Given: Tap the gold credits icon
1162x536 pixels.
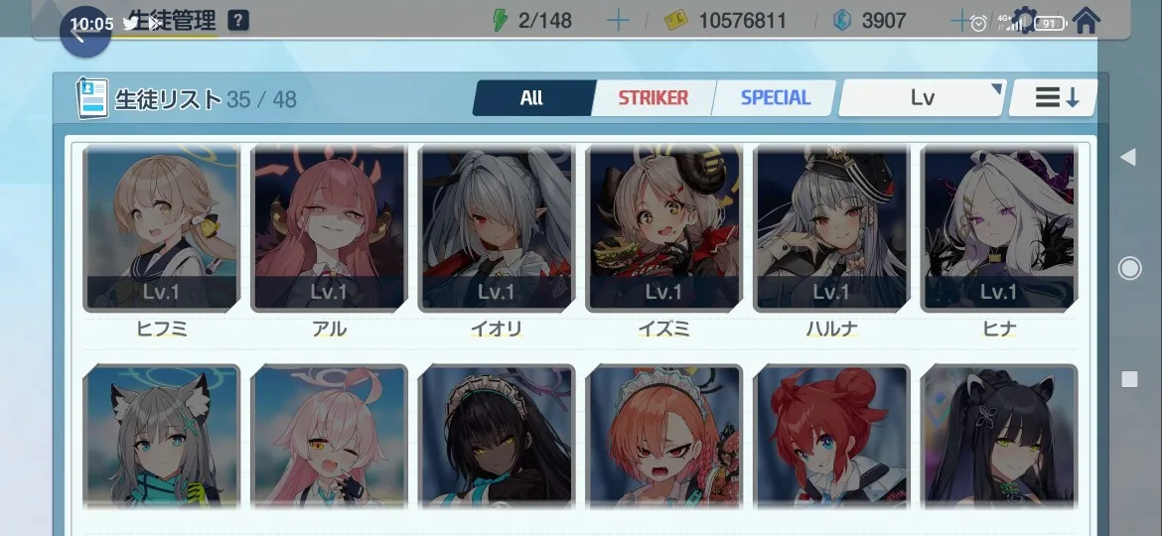Looking at the screenshot, I should [x=675, y=21].
